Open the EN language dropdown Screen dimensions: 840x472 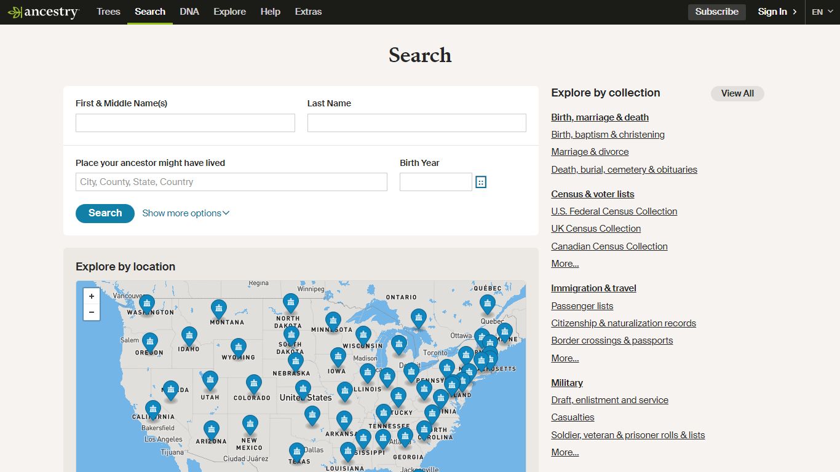(x=822, y=12)
